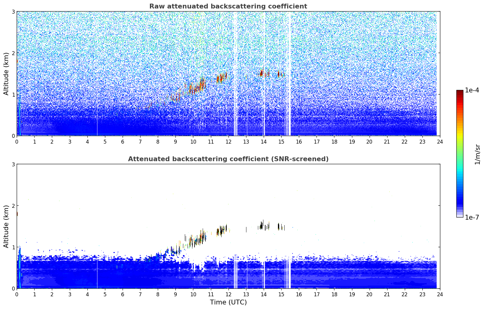
Task: Select hour 12 tick on top plot's x-axis
Action: (x=228, y=141)
